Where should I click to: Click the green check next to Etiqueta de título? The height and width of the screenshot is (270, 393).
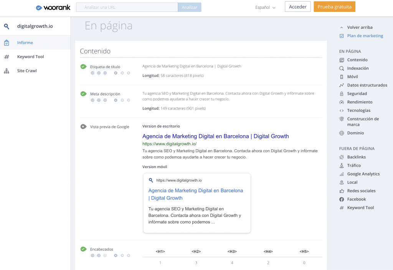[83, 67]
